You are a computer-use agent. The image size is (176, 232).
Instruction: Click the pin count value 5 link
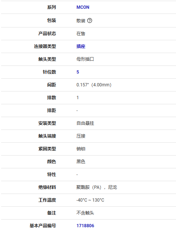78,72
